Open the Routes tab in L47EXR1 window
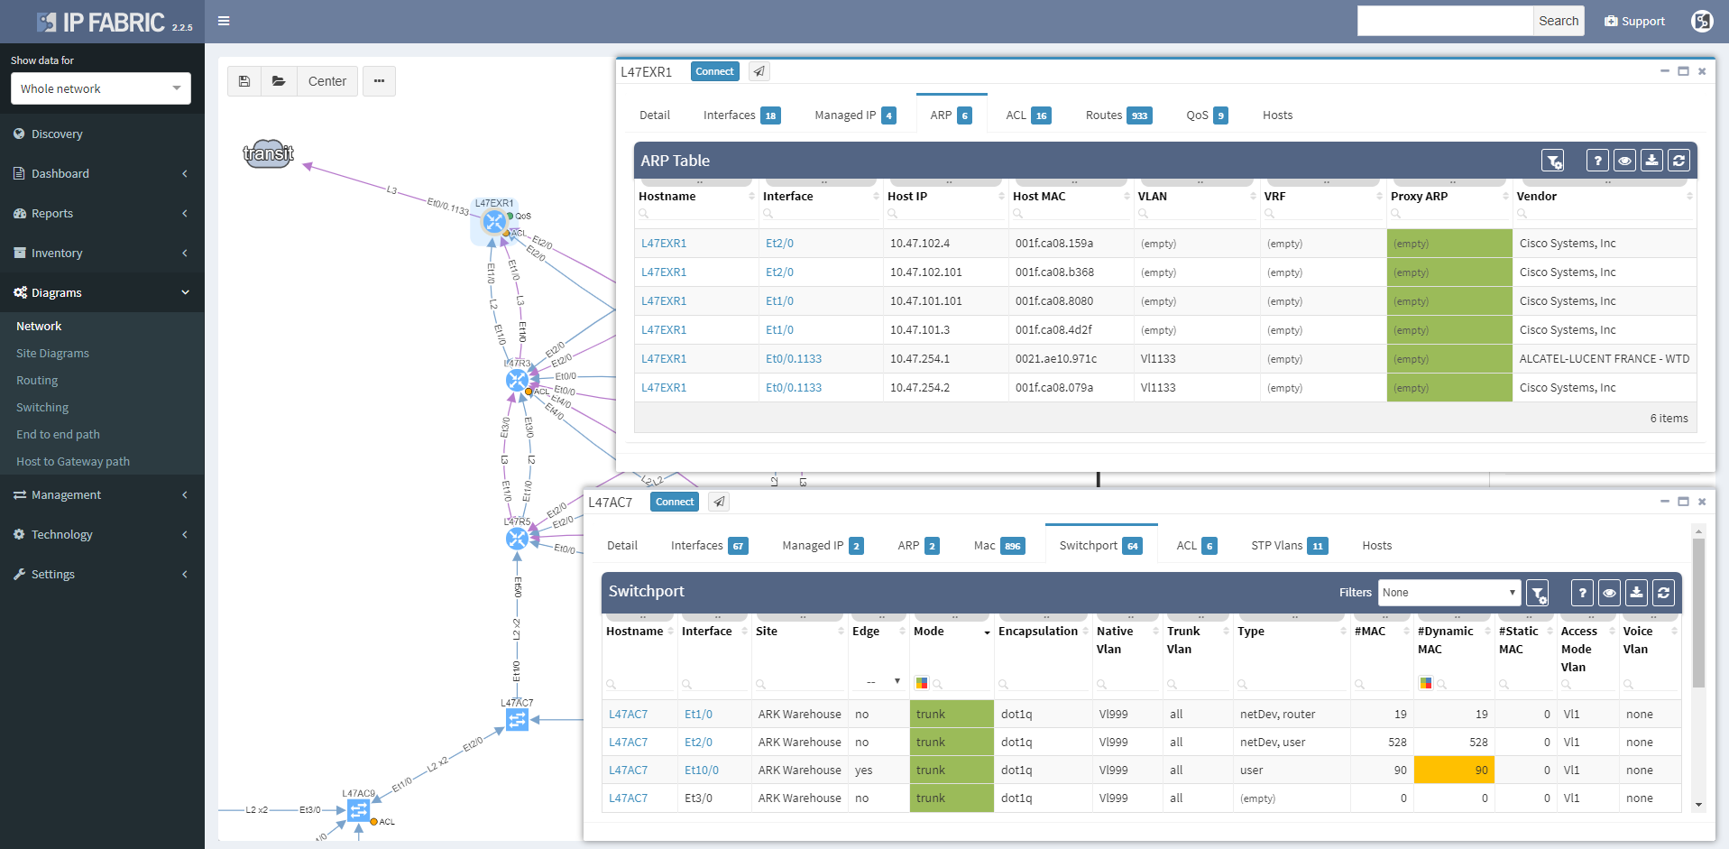The width and height of the screenshot is (1729, 849). (x=1118, y=115)
